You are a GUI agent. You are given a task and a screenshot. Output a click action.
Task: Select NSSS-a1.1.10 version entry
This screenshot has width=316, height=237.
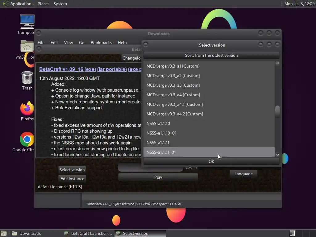pos(209,123)
